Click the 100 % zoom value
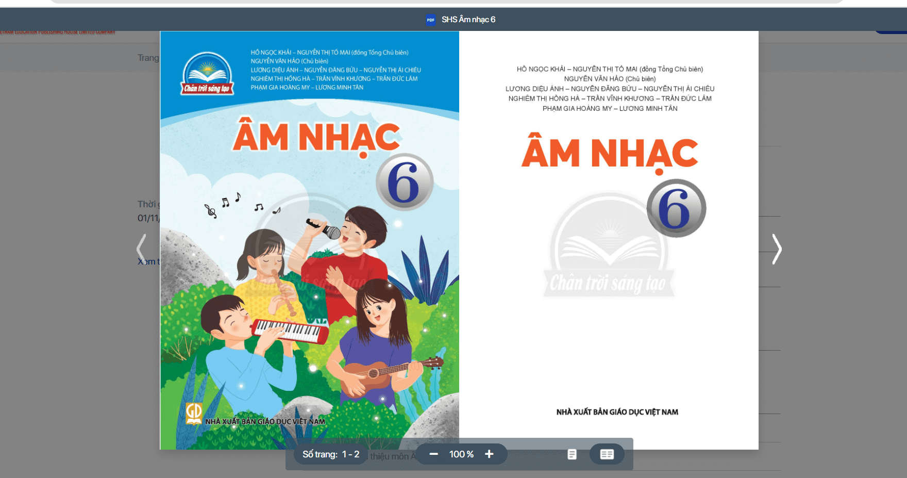Screen dimensions: 907x478 pyautogui.click(x=461, y=454)
